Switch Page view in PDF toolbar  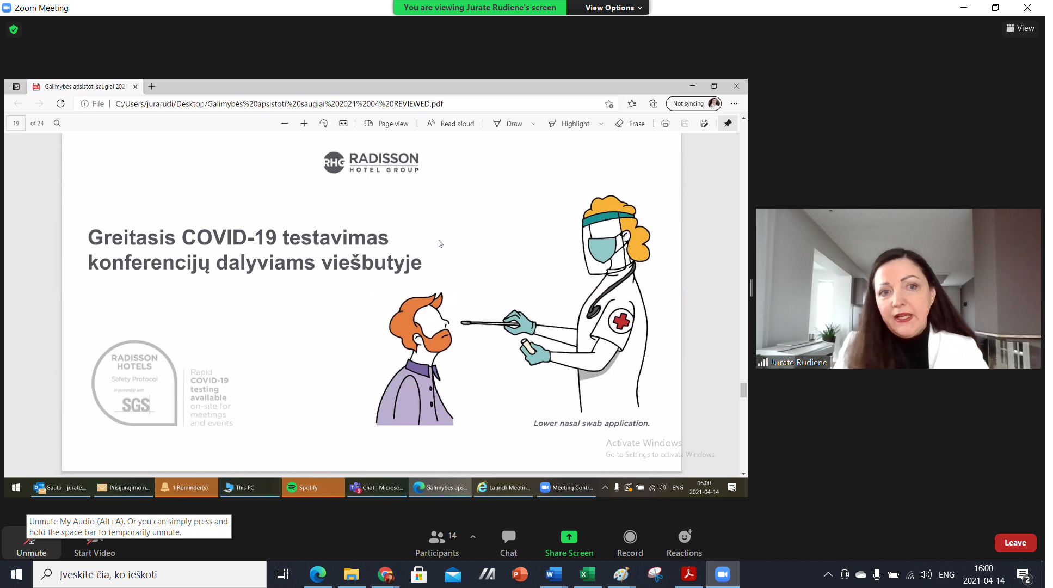coord(386,124)
